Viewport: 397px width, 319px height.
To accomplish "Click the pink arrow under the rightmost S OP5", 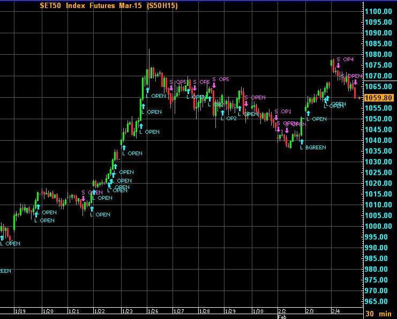I will point(214,85).
